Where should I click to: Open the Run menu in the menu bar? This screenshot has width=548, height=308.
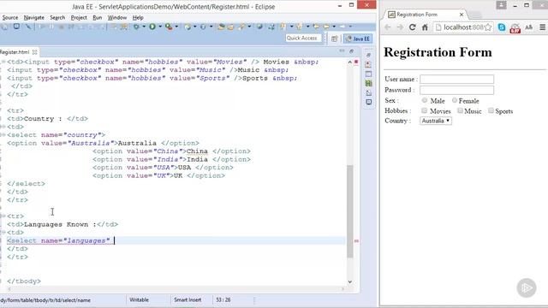pos(97,17)
